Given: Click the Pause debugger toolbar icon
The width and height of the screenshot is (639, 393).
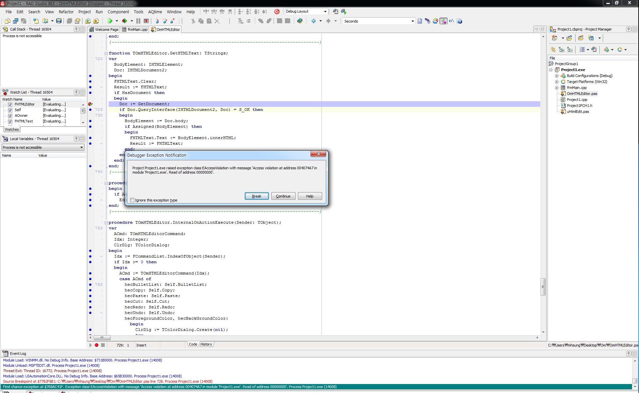Looking at the screenshot, I should (x=138, y=21).
